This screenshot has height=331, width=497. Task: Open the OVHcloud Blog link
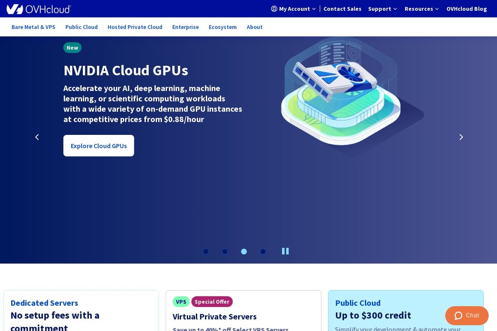point(466,9)
